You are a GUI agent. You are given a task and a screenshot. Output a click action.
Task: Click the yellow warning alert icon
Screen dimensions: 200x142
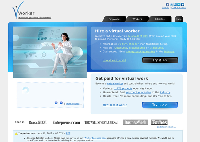(16, 134)
